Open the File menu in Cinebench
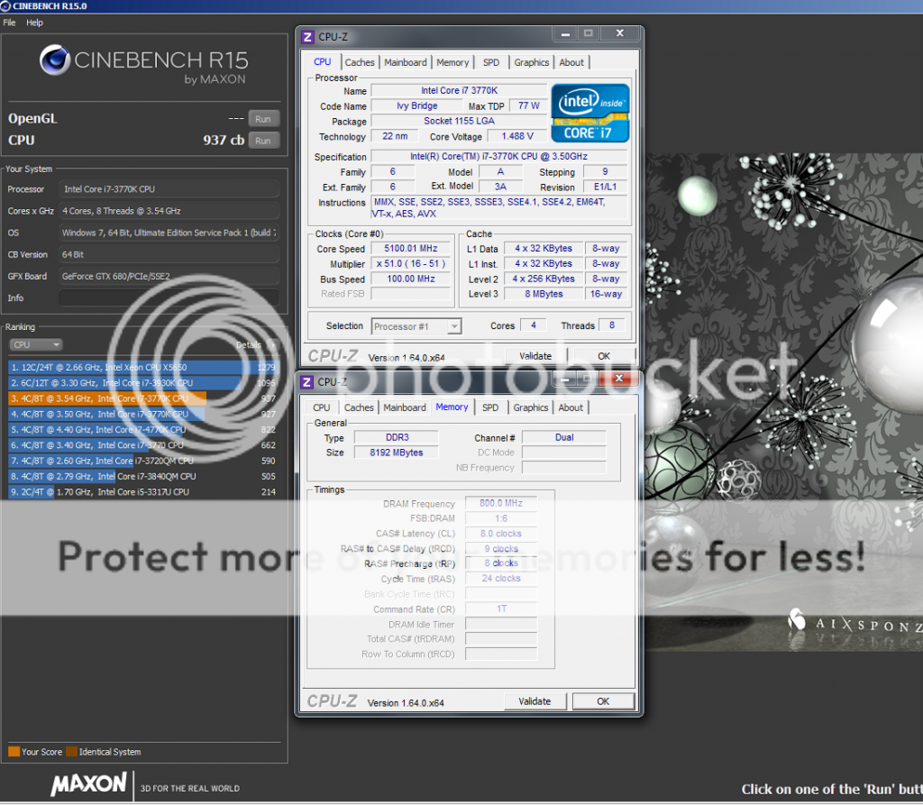 pyautogui.click(x=10, y=22)
